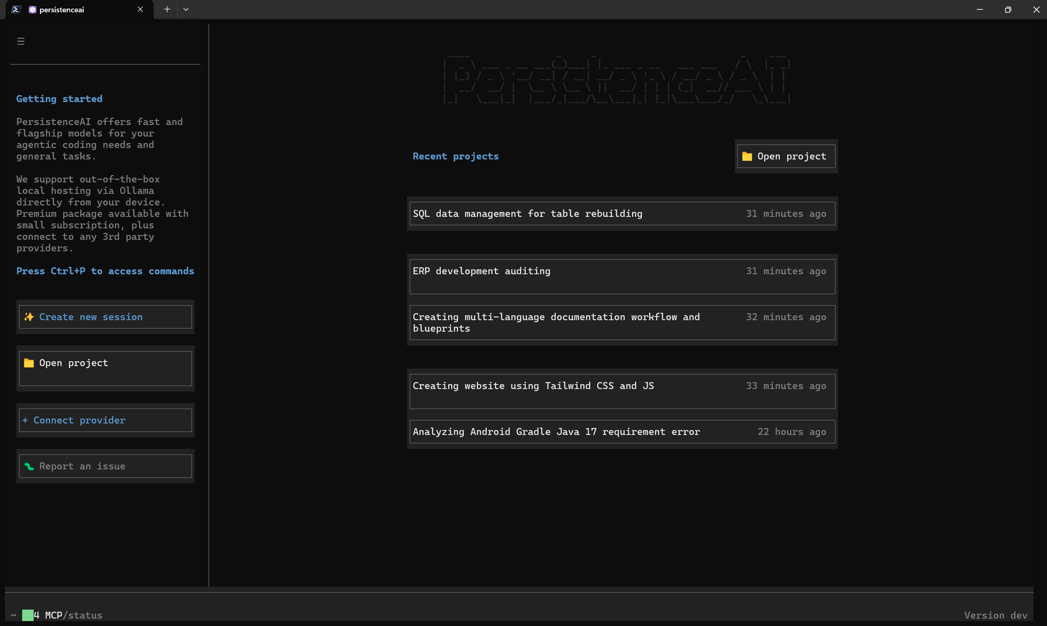Click Connect provider button
The width and height of the screenshot is (1047, 626).
coord(105,420)
